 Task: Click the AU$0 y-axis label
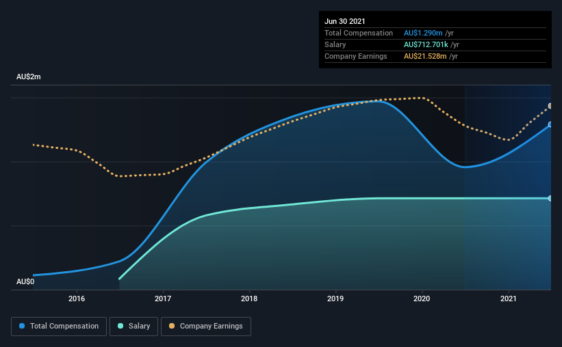point(25,281)
